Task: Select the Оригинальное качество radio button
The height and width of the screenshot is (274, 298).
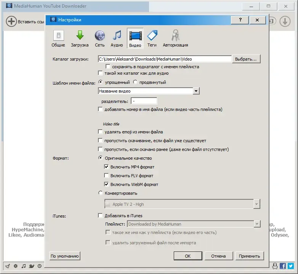Action: (100, 158)
